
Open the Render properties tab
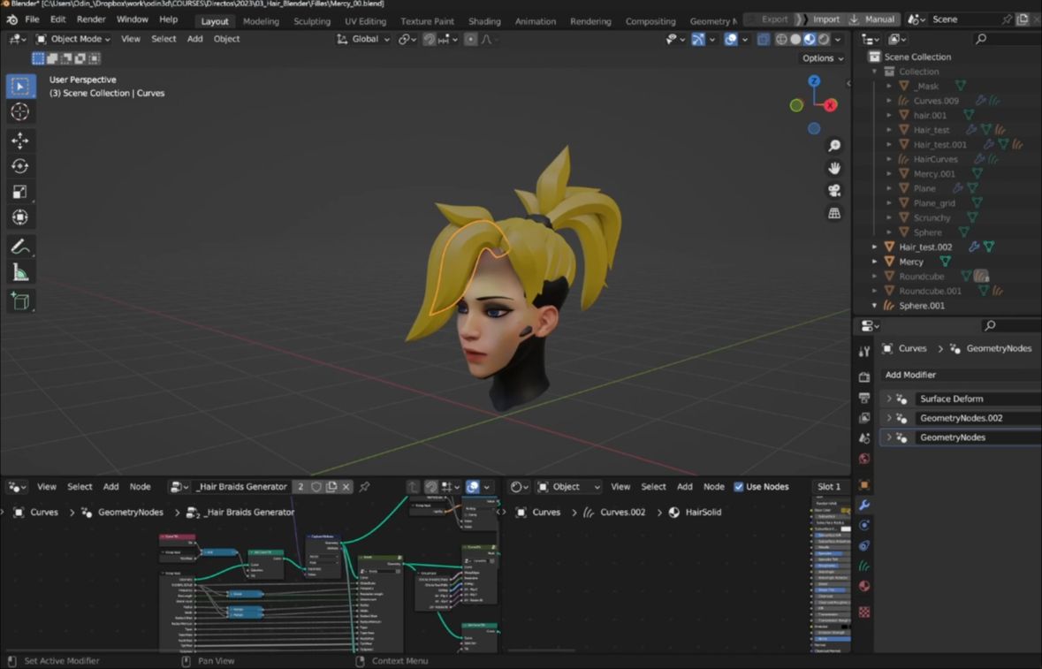(x=863, y=377)
